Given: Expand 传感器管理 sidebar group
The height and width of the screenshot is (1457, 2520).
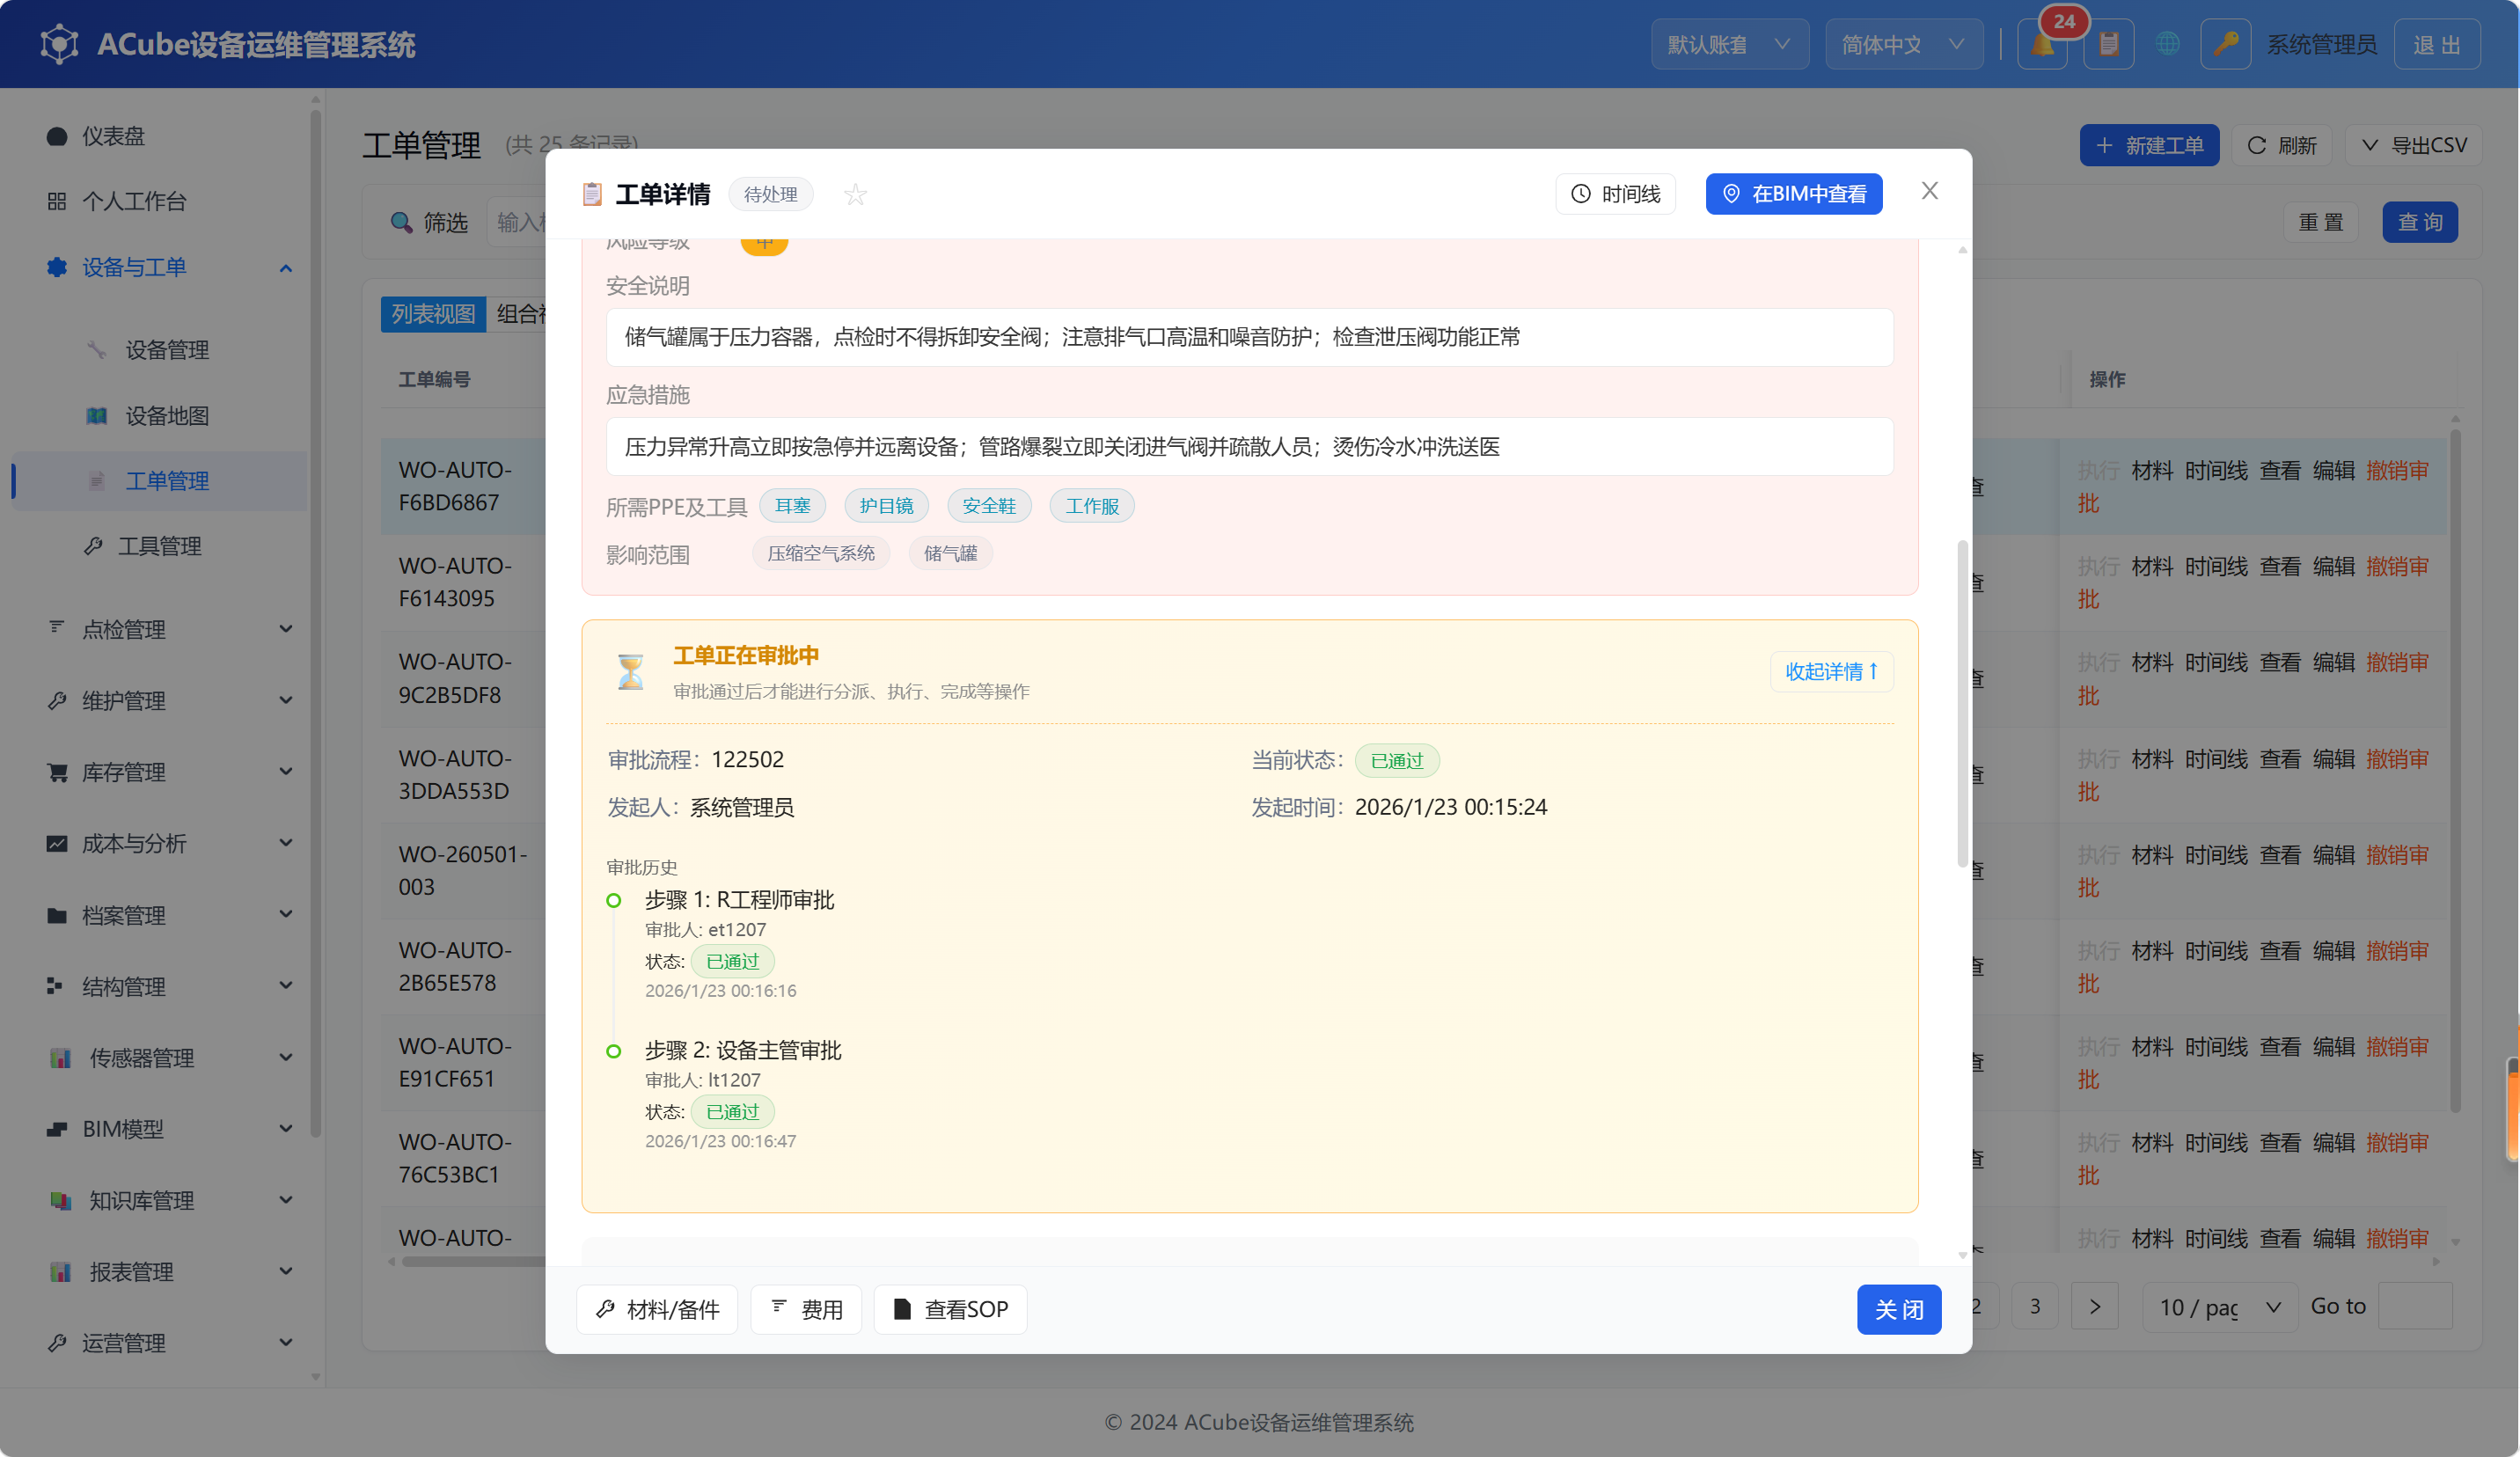Looking at the screenshot, I should [160, 1058].
